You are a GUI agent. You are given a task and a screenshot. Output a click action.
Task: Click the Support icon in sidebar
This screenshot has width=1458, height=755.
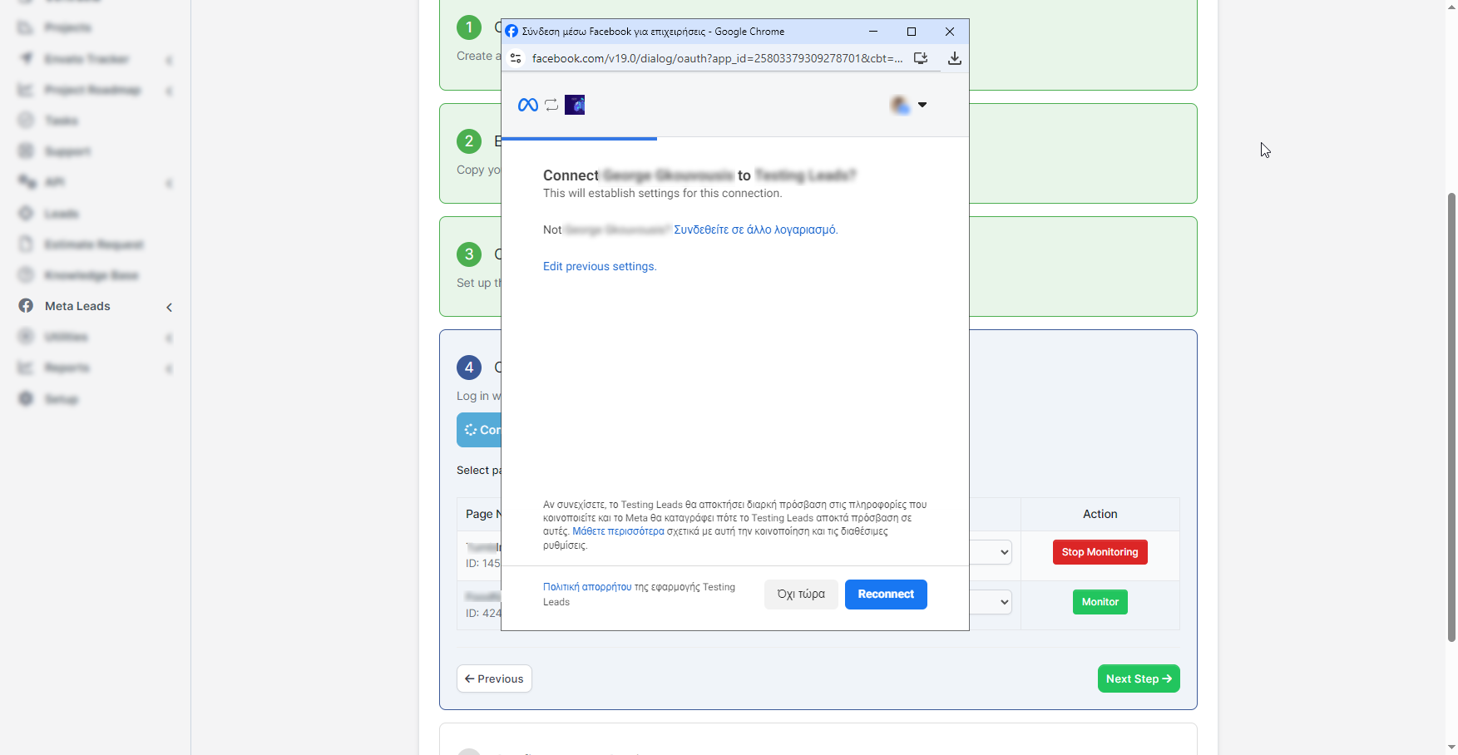[26, 151]
